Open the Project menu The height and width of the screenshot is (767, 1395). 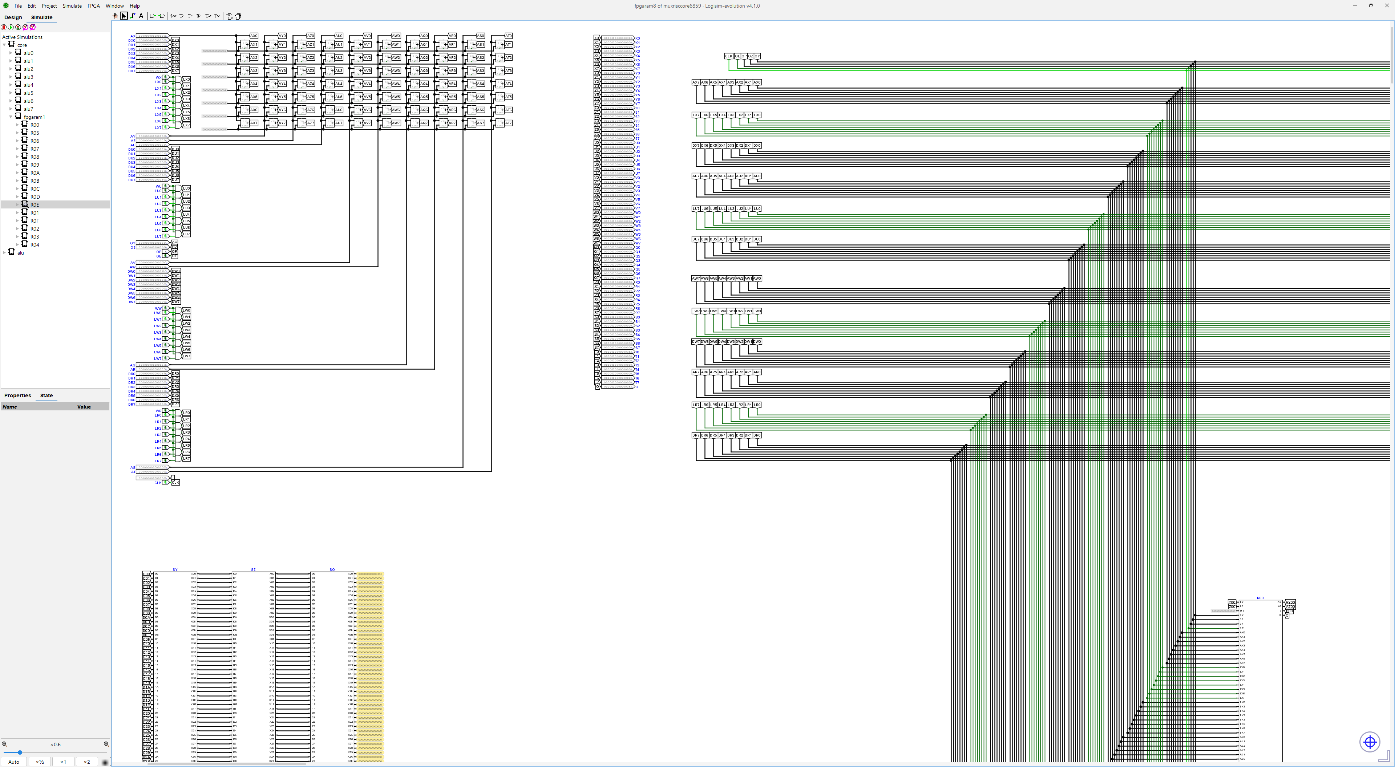pyautogui.click(x=49, y=6)
